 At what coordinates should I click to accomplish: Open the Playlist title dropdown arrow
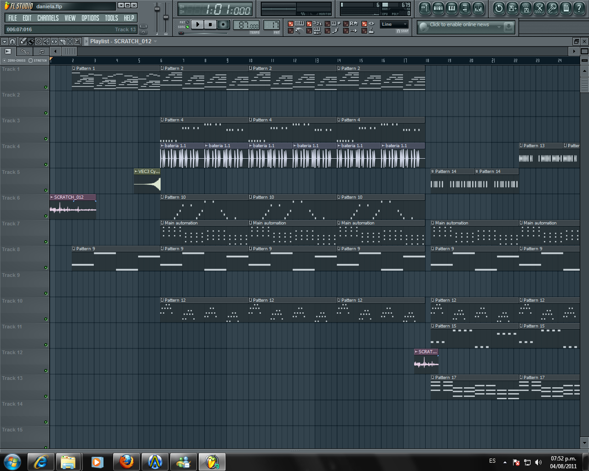coord(155,41)
